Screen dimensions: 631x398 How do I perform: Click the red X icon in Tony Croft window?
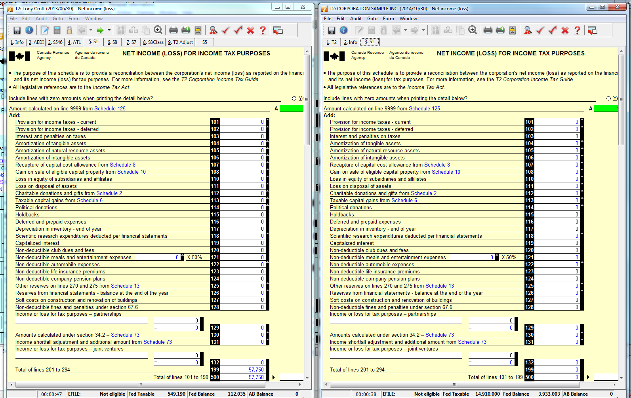(x=250, y=30)
